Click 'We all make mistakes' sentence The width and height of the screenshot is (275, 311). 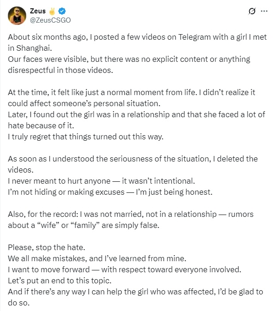97,258
